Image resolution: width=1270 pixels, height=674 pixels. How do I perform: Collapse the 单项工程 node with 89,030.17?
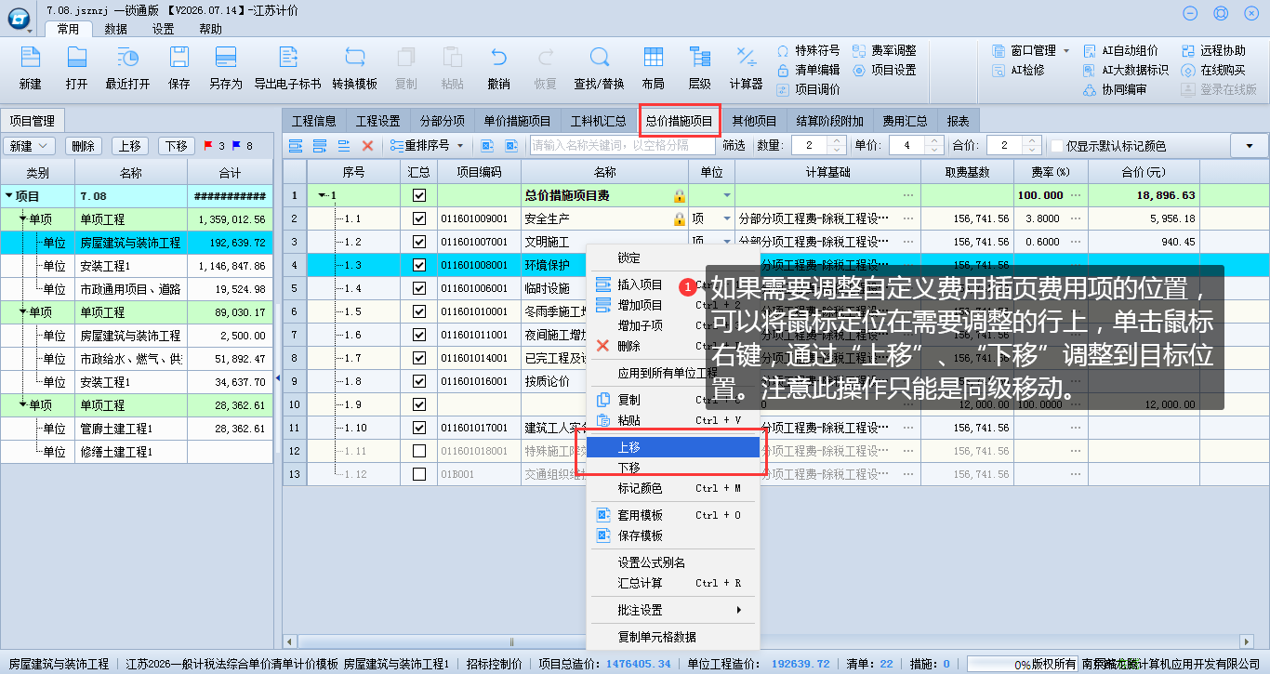[23, 311]
